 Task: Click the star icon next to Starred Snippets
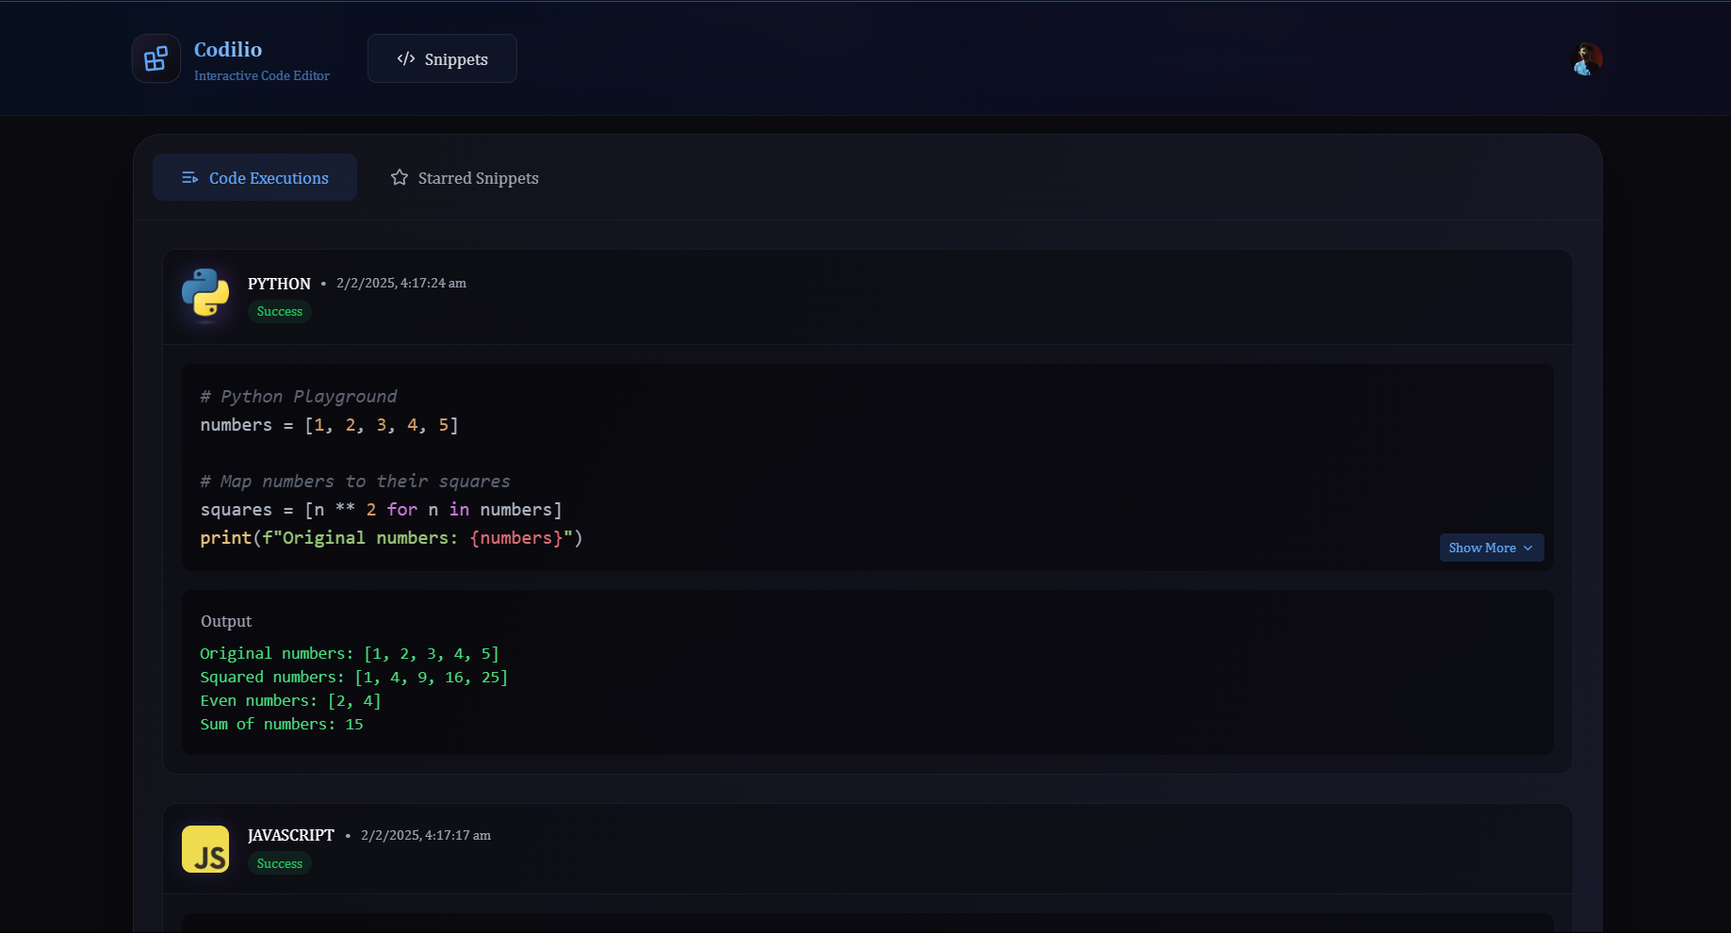pyautogui.click(x=399, y=177)
